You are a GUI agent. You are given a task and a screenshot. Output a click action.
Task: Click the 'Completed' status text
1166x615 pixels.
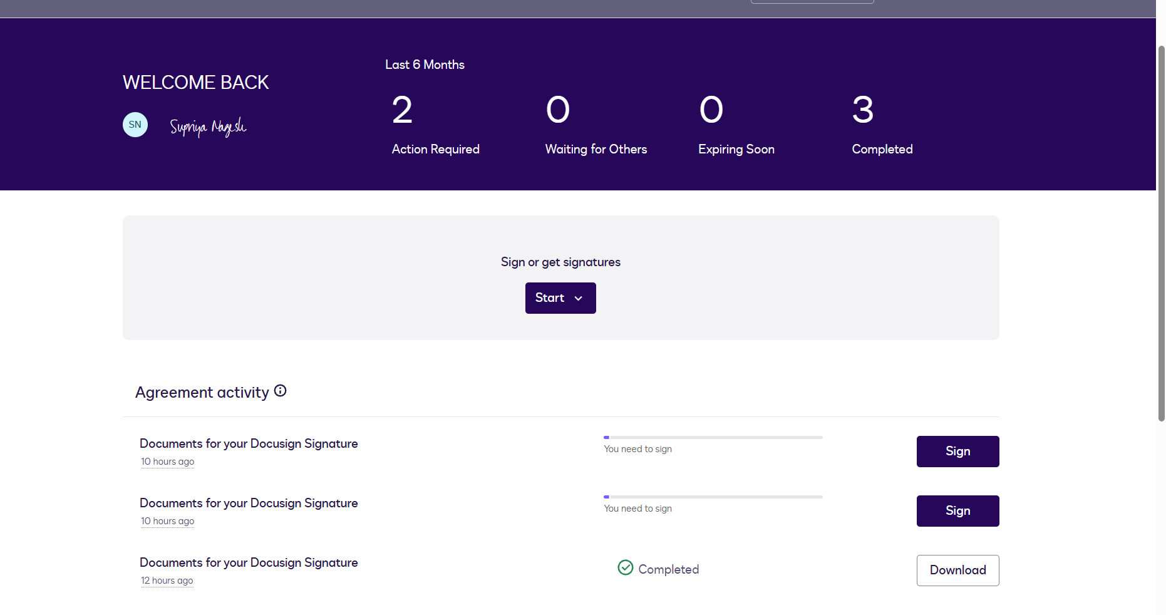click(669, 569)
